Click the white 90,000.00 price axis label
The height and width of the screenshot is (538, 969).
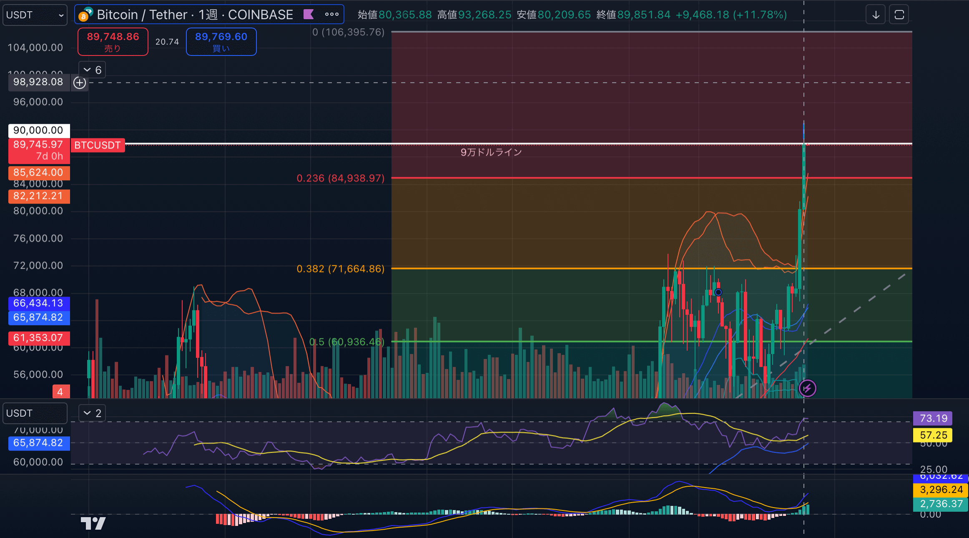(x=39, y=130)
